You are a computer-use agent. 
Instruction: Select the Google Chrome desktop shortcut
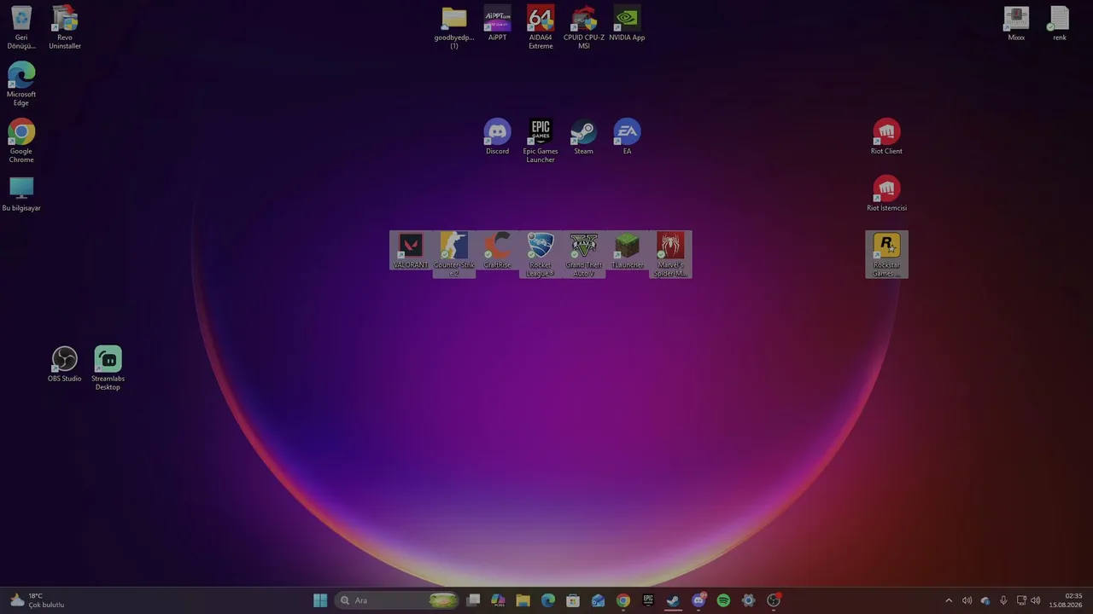pyautogui.click(x=21, y=142)
